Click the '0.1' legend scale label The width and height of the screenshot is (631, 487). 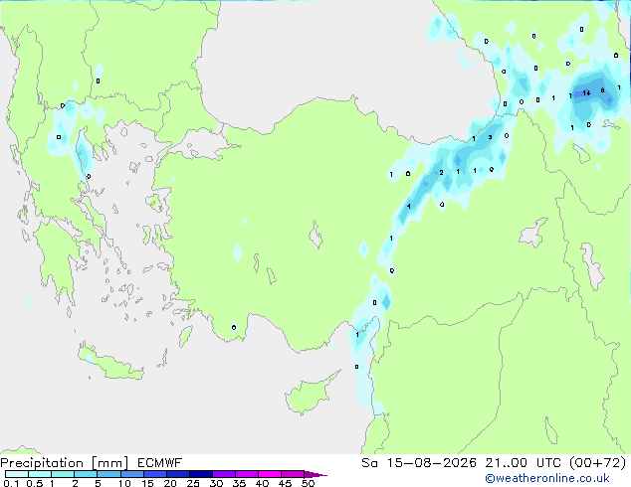(11, 483)
